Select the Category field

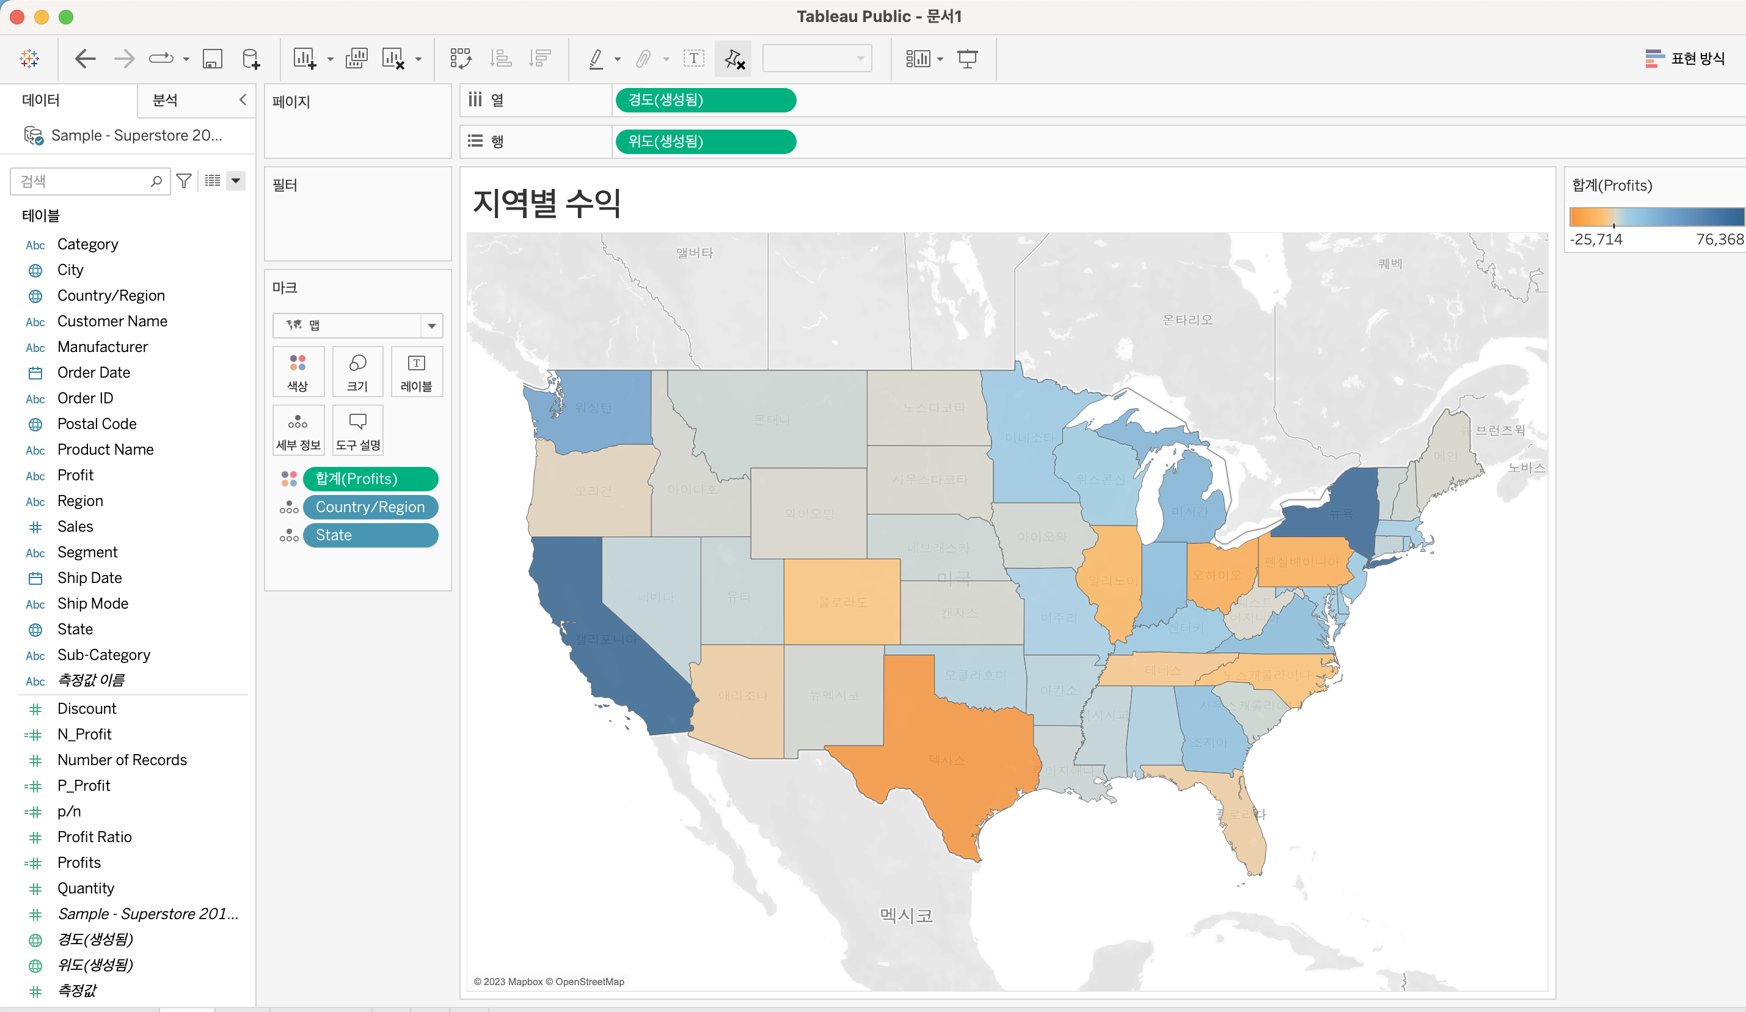click(87, 244)
